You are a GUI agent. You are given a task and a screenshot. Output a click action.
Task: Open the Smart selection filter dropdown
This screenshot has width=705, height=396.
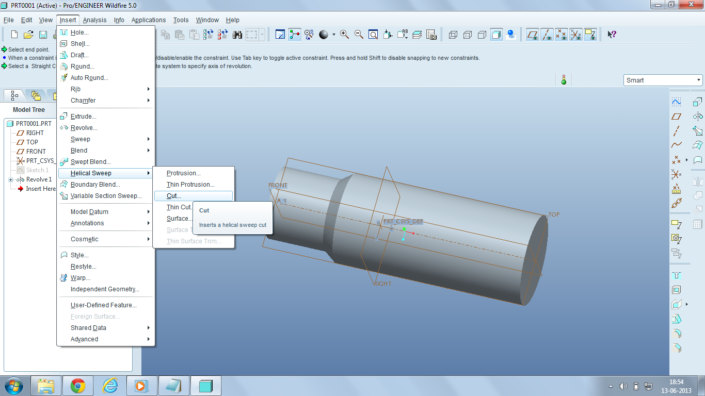(699, 80)
